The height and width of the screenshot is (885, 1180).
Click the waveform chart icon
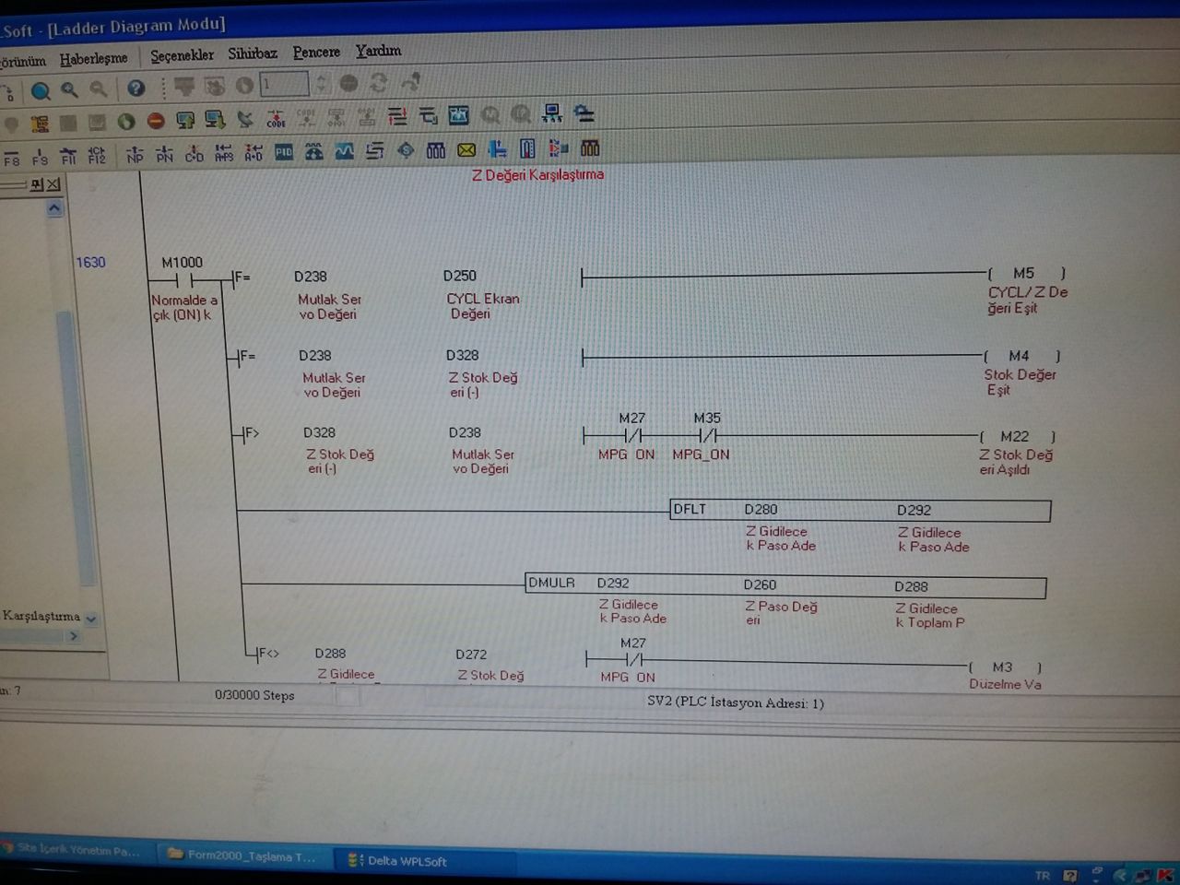click(x=344, y=150)
